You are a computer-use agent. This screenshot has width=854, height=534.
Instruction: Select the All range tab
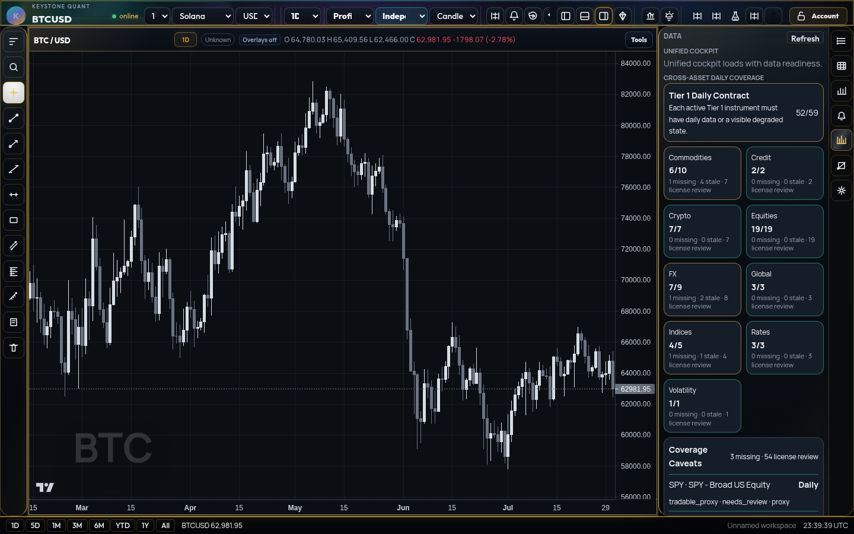165,525
